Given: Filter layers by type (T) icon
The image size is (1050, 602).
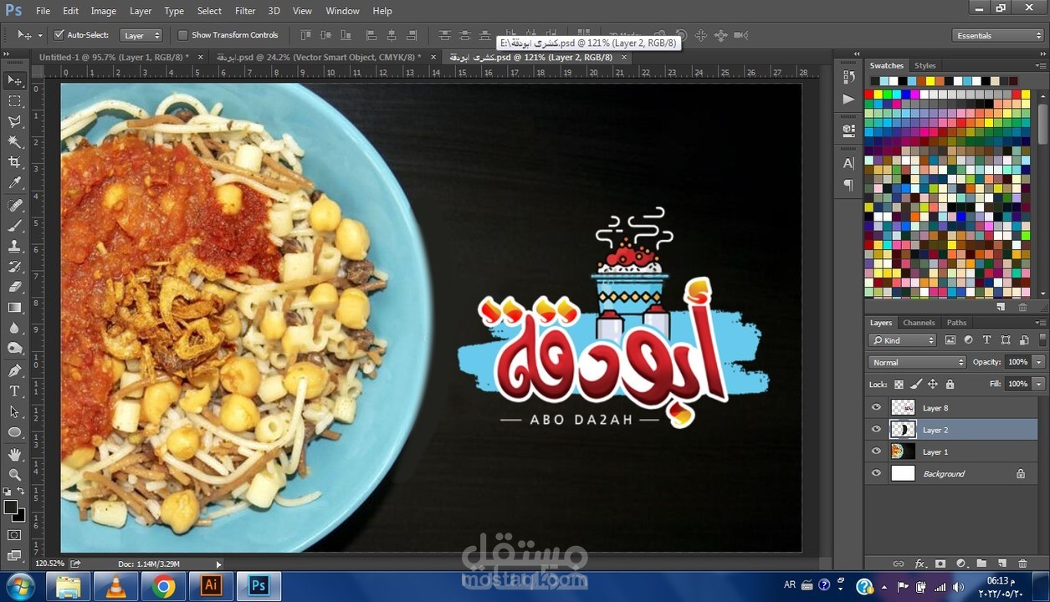Looking at the screenshot, I should 986,340.
